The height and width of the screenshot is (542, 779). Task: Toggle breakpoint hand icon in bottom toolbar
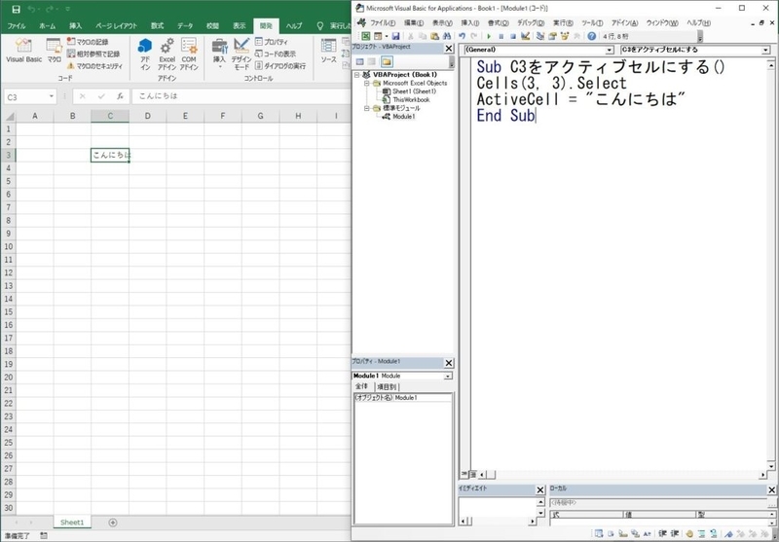[x=689, y=534]
